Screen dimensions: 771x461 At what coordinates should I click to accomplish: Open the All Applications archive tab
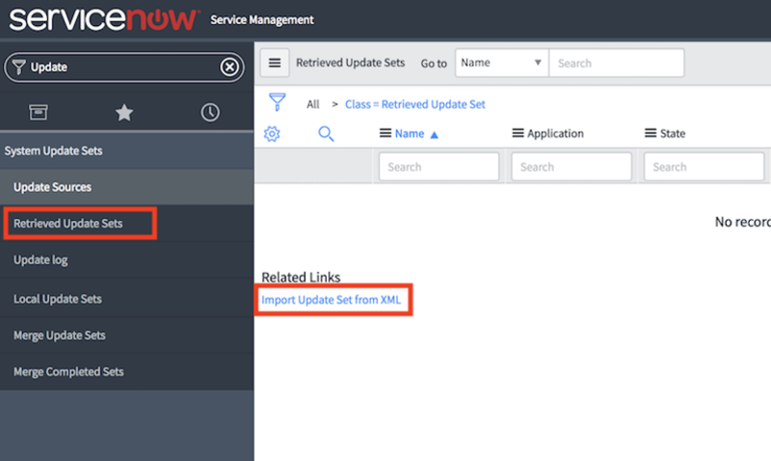point(37,112)
